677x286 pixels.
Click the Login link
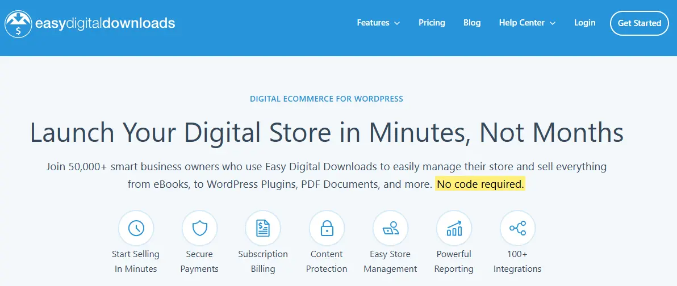(x=584, y=23)
